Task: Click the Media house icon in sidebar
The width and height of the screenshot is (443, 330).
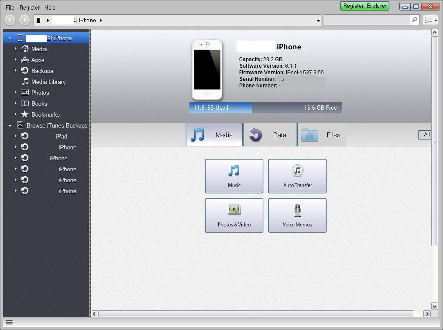Action: pos(25,49)
